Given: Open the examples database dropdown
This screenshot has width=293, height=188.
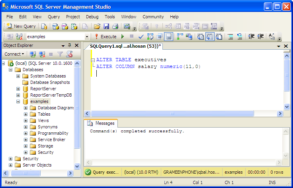Looking at the screenshot, I should click(x=87, y=37).
